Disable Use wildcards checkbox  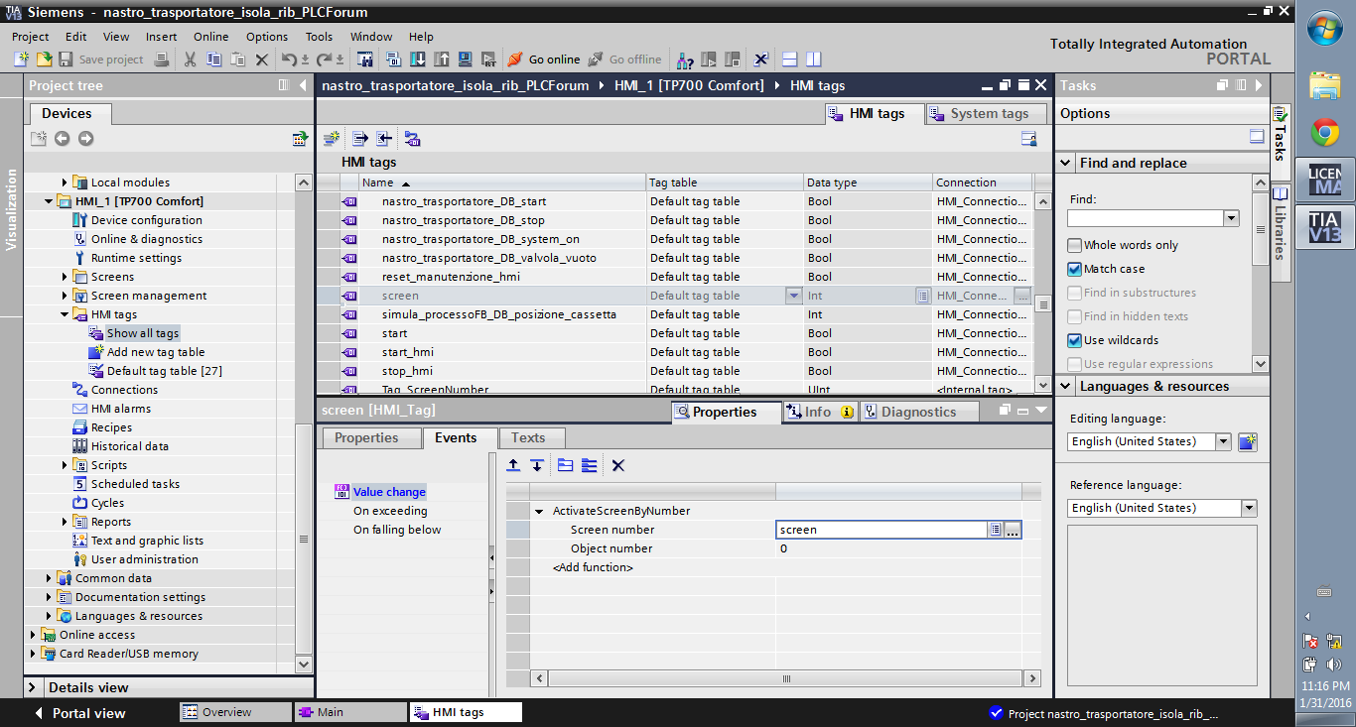[x=1074, y=340]
